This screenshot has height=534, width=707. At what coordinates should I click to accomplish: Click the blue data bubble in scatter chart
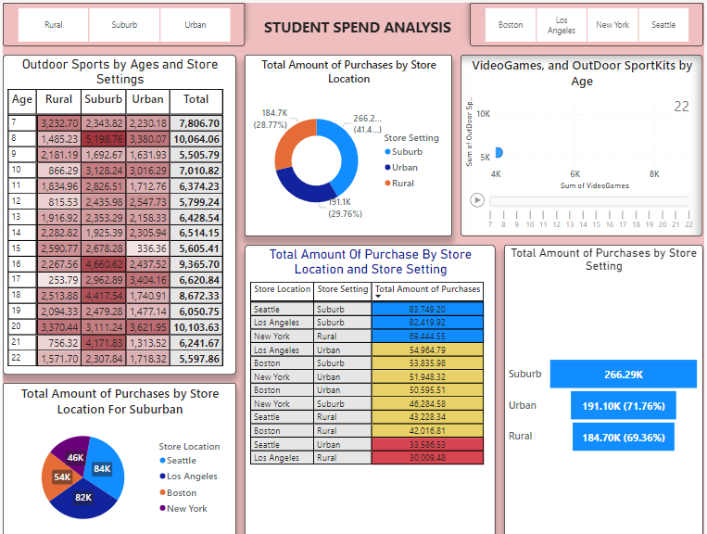pyautogui.click(x=498, y=152)
